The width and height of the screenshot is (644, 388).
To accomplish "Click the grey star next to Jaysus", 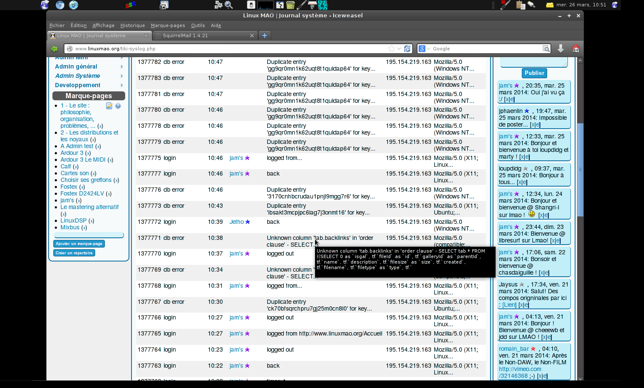I will [x=522, y=284].
